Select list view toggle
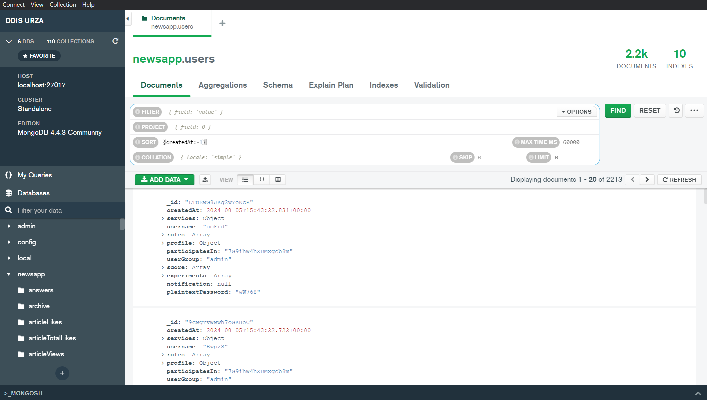The width and height of the screenshot is (707, 400). pyautogui.click(x=245, y=180)
